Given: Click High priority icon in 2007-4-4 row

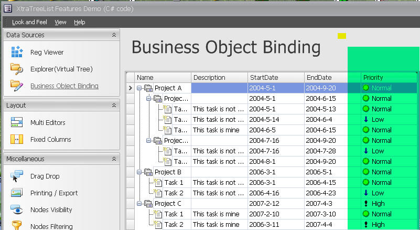Looking at the screenshot, I should point(366,224).
